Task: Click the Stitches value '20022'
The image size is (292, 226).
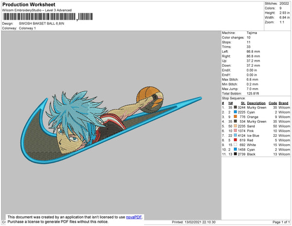Action: pos(284,3)
